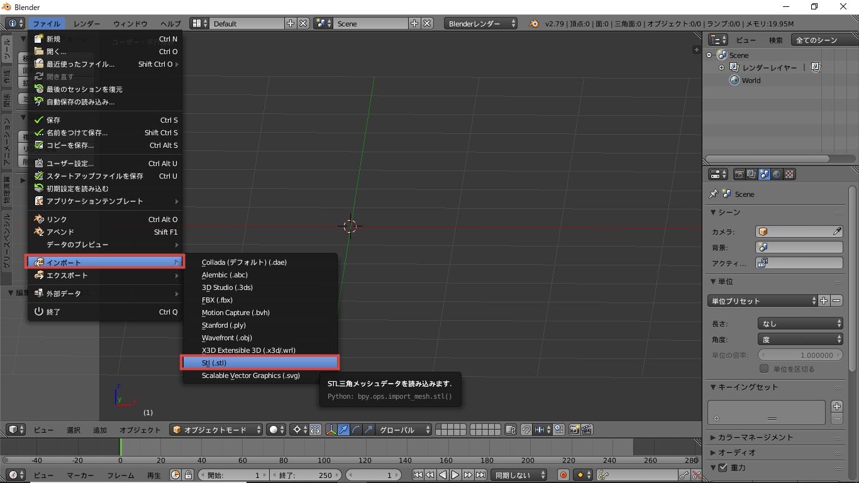Click the translate manipulator arrow icon
The height and width of the screenshot is (483, 859).
pos(344,430)
